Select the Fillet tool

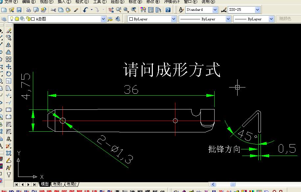[9, 131]
